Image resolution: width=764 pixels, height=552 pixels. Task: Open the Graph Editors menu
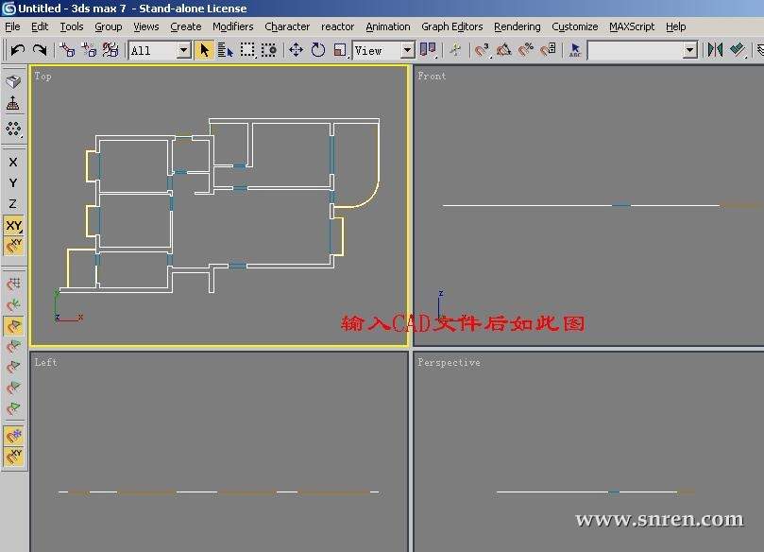click(452, 26)
